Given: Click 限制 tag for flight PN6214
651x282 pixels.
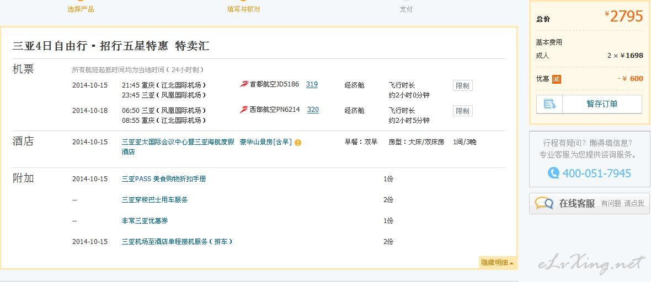Looking at the screenshot, I should 462,111.
